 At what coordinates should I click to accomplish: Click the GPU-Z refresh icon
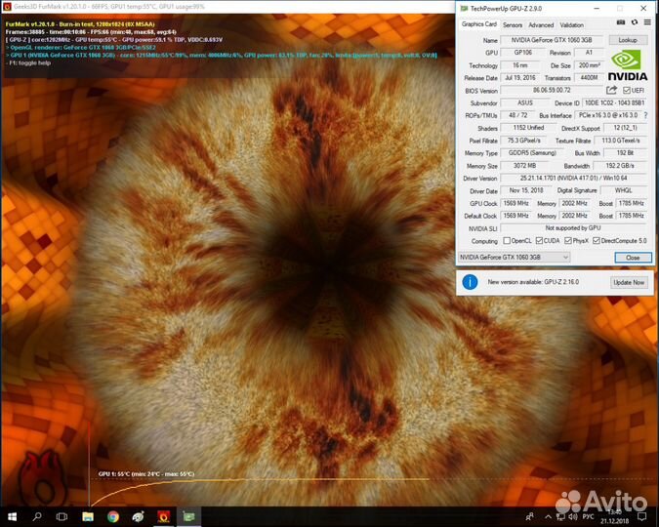pyautogui.click(x=635, y=22)
